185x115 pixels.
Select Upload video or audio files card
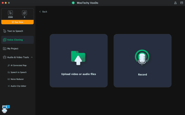point(78,74)
